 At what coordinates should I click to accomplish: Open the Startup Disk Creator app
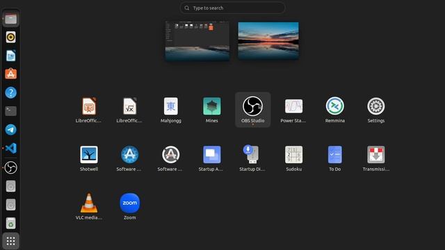point(252,158)
